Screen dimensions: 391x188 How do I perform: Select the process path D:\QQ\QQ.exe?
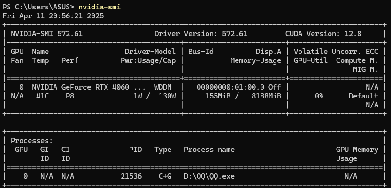click(209, 176)
